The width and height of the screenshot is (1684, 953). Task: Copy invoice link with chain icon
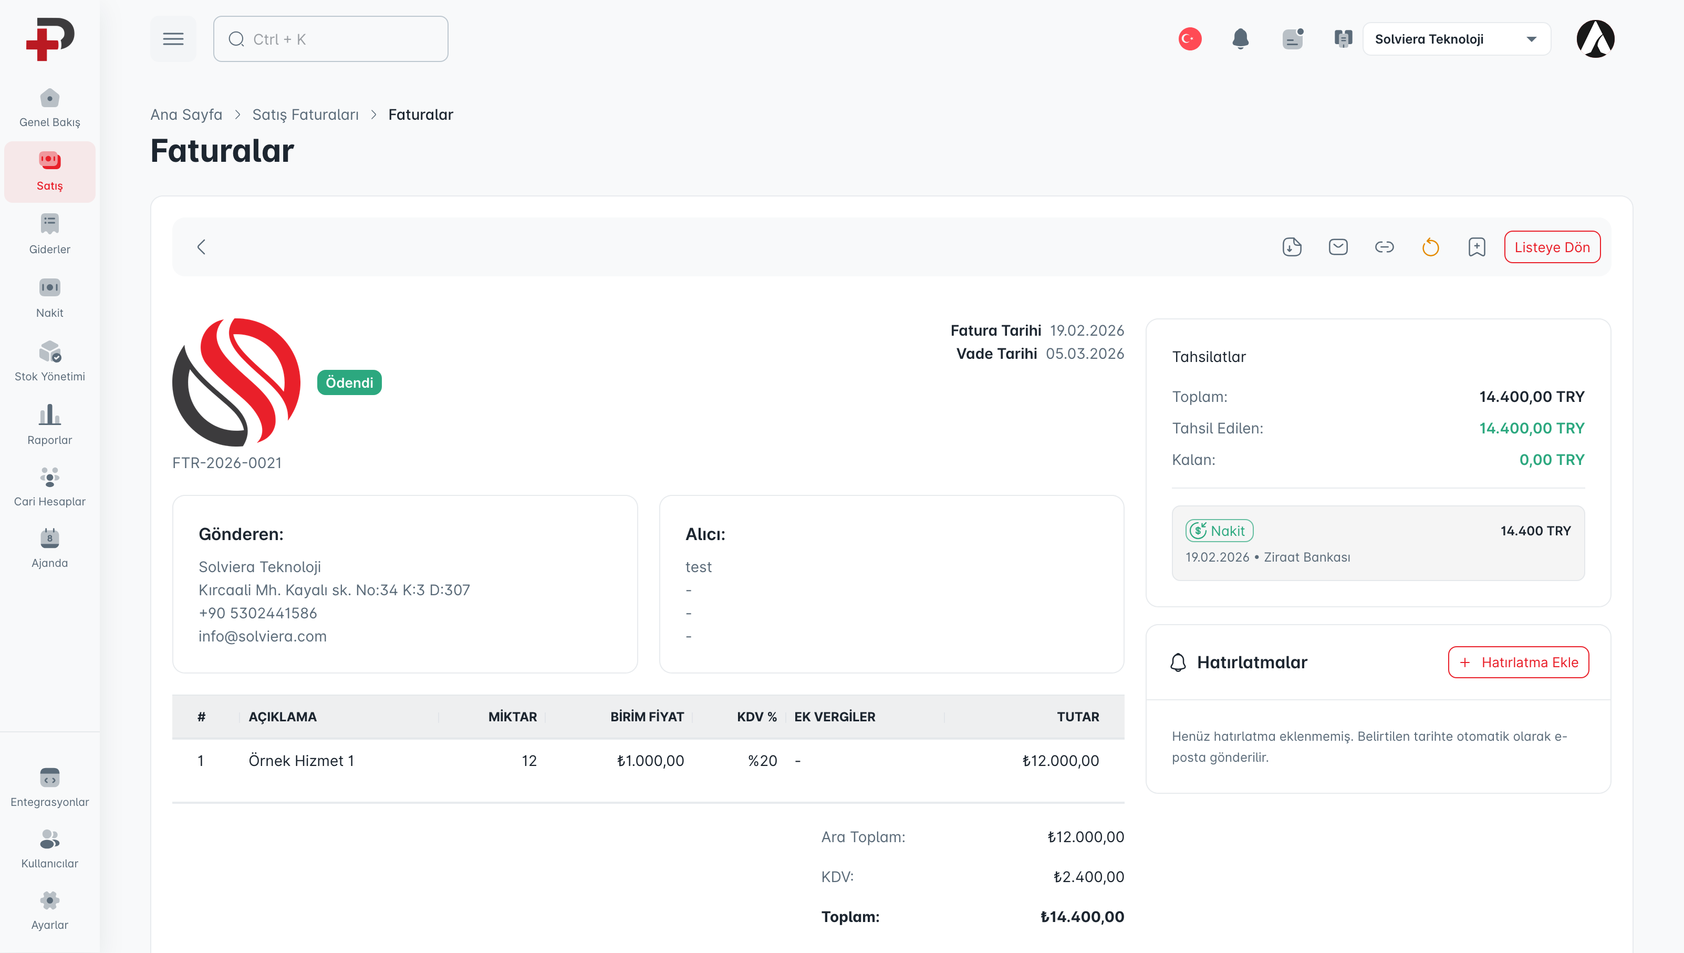tap(1385, 247)
